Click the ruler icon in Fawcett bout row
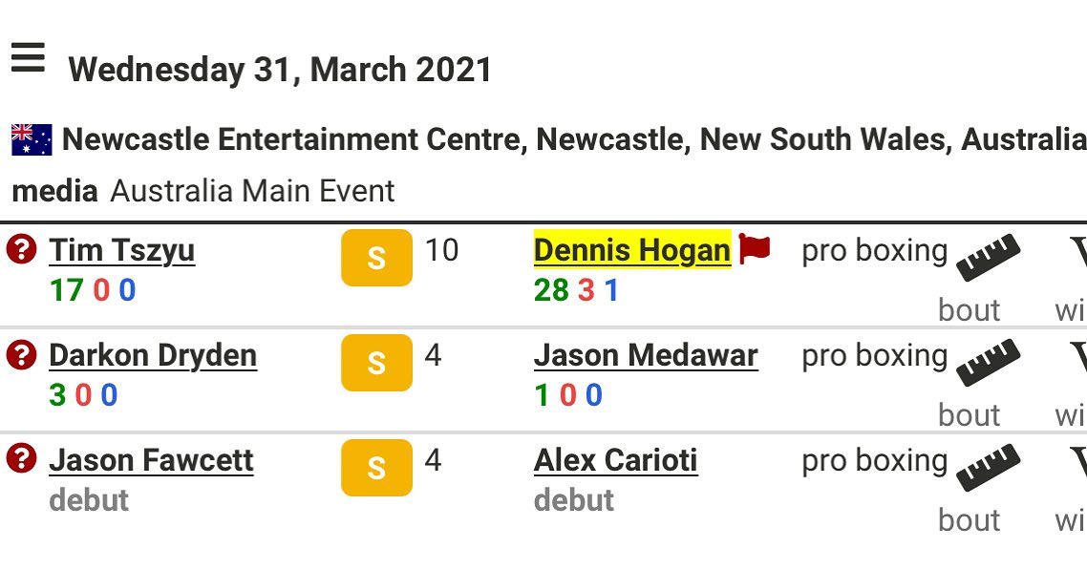 click(x=988, y=467)
